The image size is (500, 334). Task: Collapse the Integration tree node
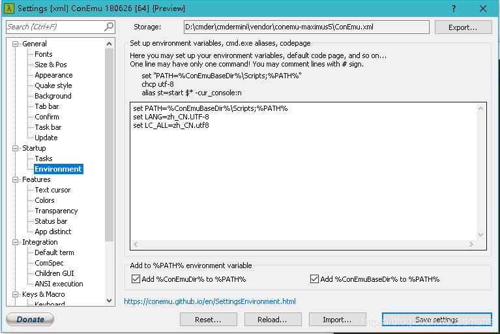pyautogui.click(x=15, y=243)
